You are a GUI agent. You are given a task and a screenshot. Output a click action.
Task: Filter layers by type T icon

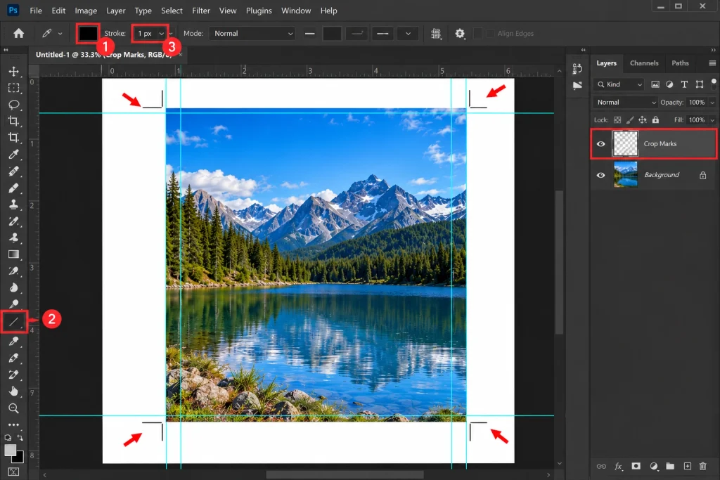684,84
